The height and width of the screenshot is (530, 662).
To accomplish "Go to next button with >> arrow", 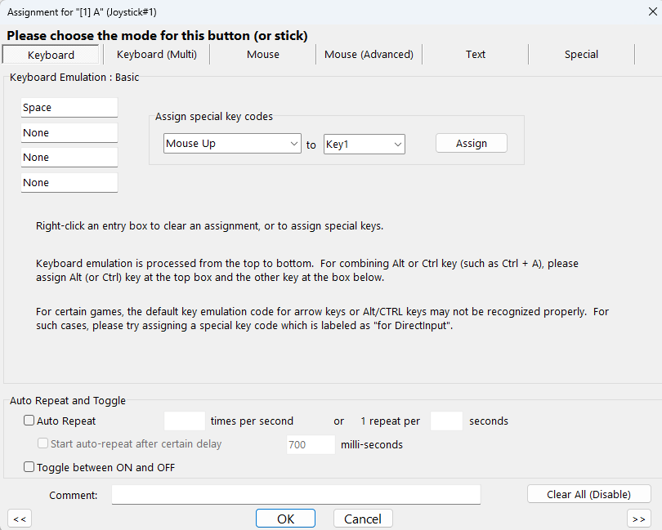I will [x=639, y=519].
